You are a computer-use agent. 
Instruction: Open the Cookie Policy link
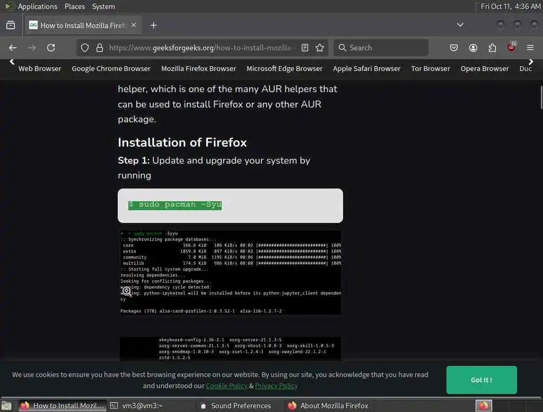[x=226, y=386]
